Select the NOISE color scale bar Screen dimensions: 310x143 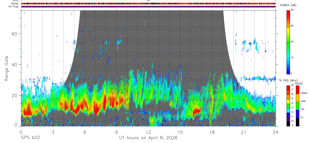(297, 106)
